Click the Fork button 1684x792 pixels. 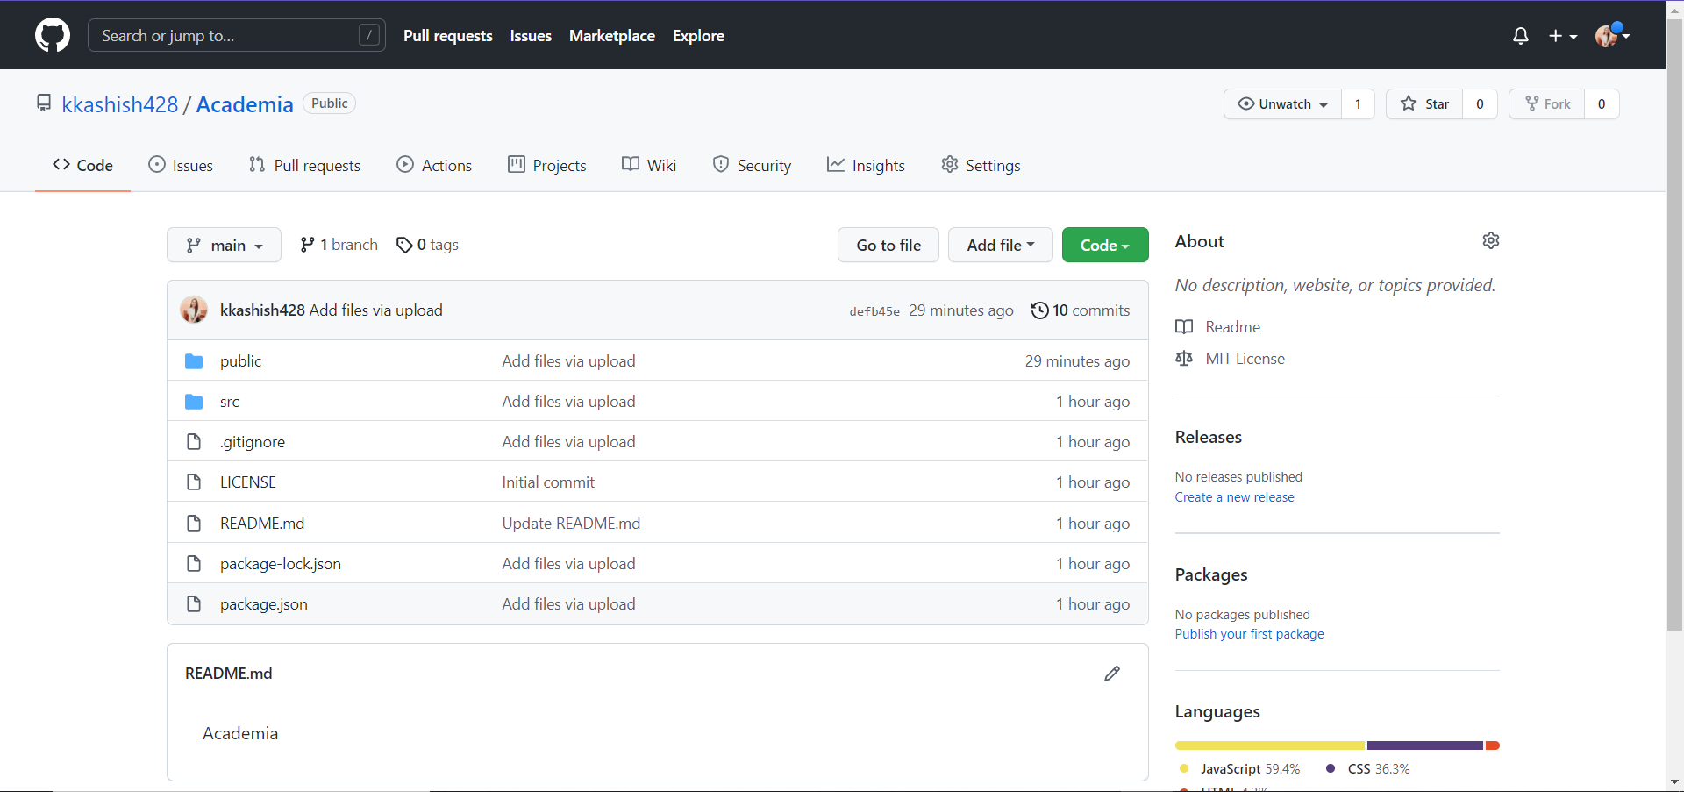1546,103
